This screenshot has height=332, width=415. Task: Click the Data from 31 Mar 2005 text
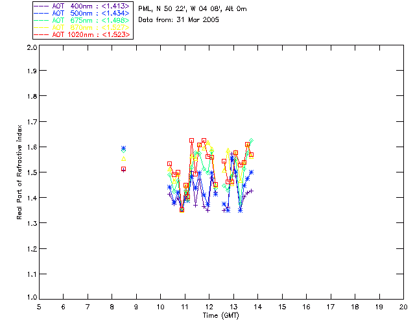[179, 20]
